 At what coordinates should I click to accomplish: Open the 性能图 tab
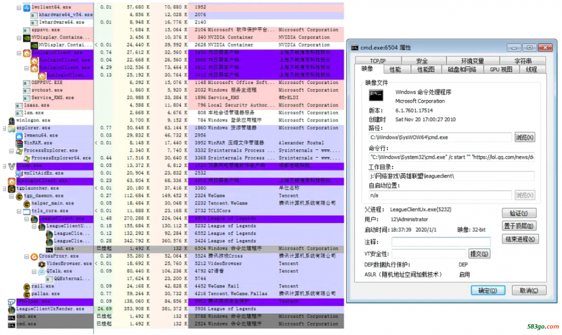426,69
